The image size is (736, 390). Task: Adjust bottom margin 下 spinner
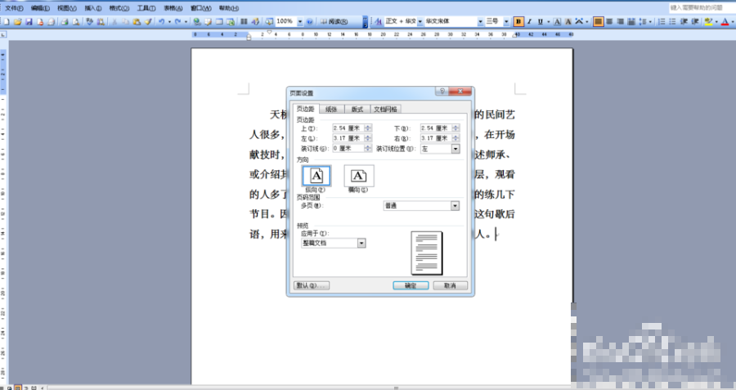click(456, 128)
